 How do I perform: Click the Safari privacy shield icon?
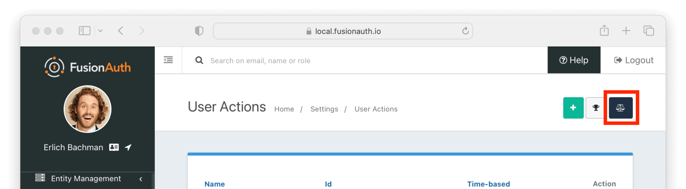click(x=199, y=31)
